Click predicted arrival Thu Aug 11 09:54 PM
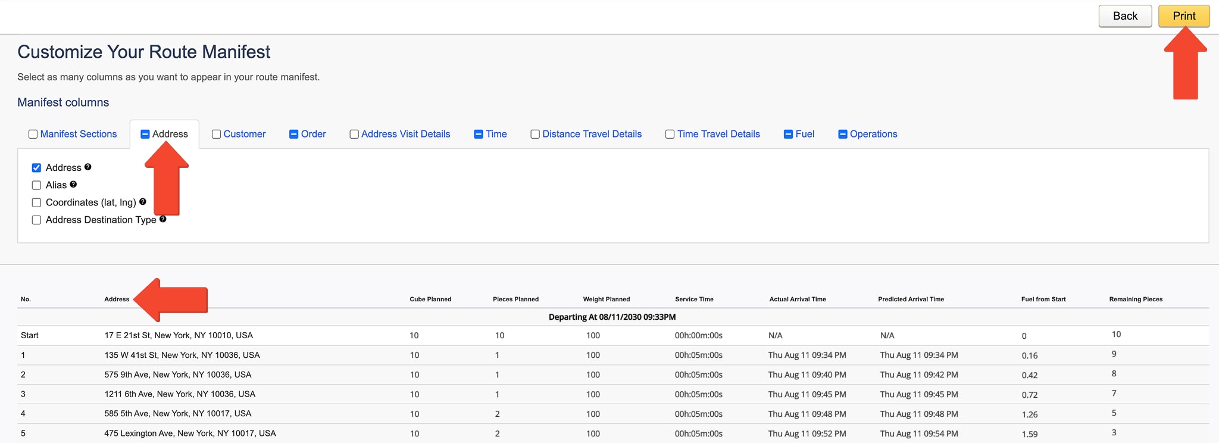 pyautogui.click(x=919, y=433)
